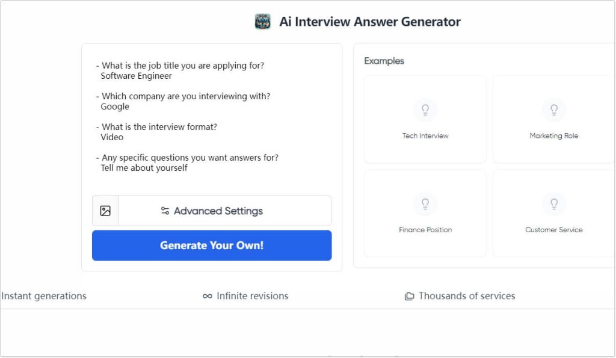
Task: Click the Instant generations link
Action: 44,296
